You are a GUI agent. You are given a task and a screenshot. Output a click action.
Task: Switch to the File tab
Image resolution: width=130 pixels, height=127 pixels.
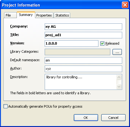10,15
